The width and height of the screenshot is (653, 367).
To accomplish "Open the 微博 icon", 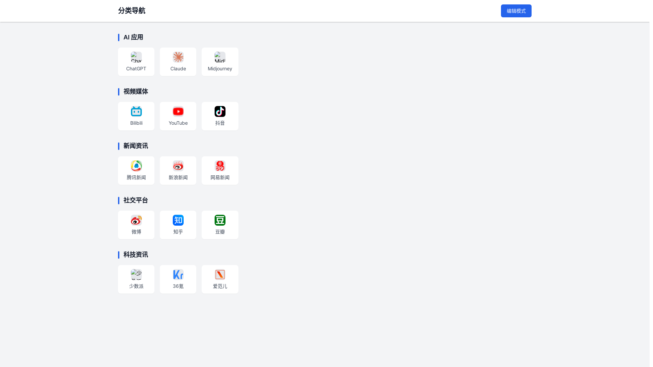I will point(136,220).
